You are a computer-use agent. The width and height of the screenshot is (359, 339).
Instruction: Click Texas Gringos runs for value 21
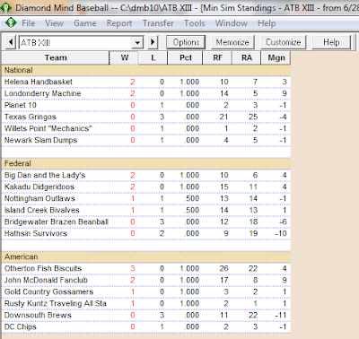tap(223, 117)
